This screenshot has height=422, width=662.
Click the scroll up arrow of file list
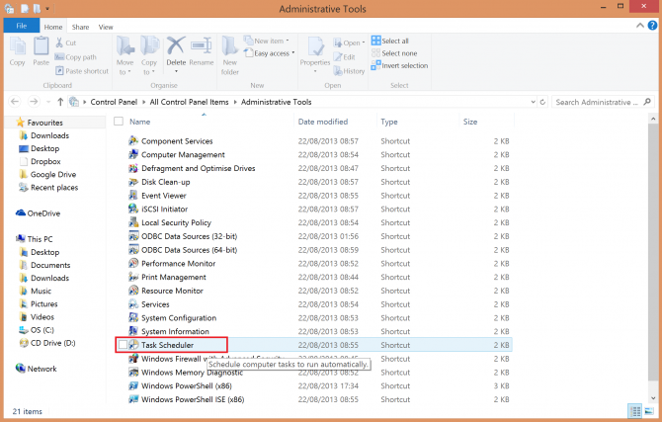pyautogui.click(x=653, y=120)
